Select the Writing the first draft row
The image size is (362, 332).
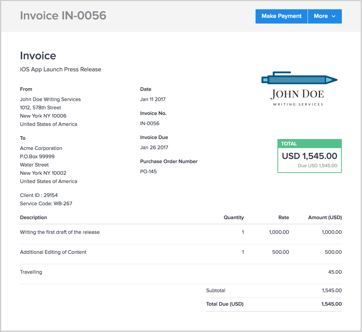click(60, 232)
